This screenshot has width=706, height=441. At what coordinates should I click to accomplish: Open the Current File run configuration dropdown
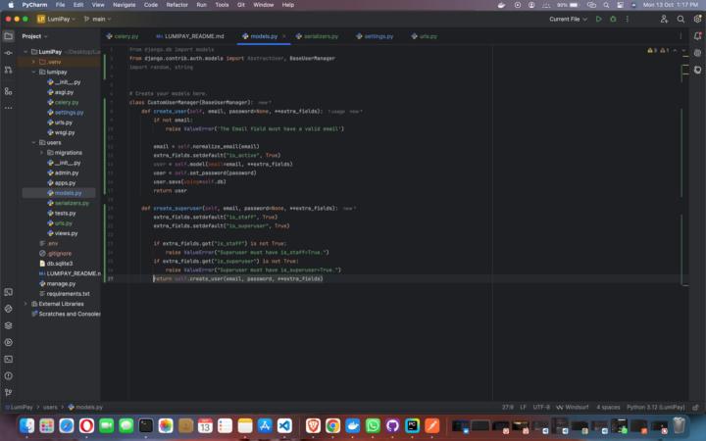click(568, 19)
